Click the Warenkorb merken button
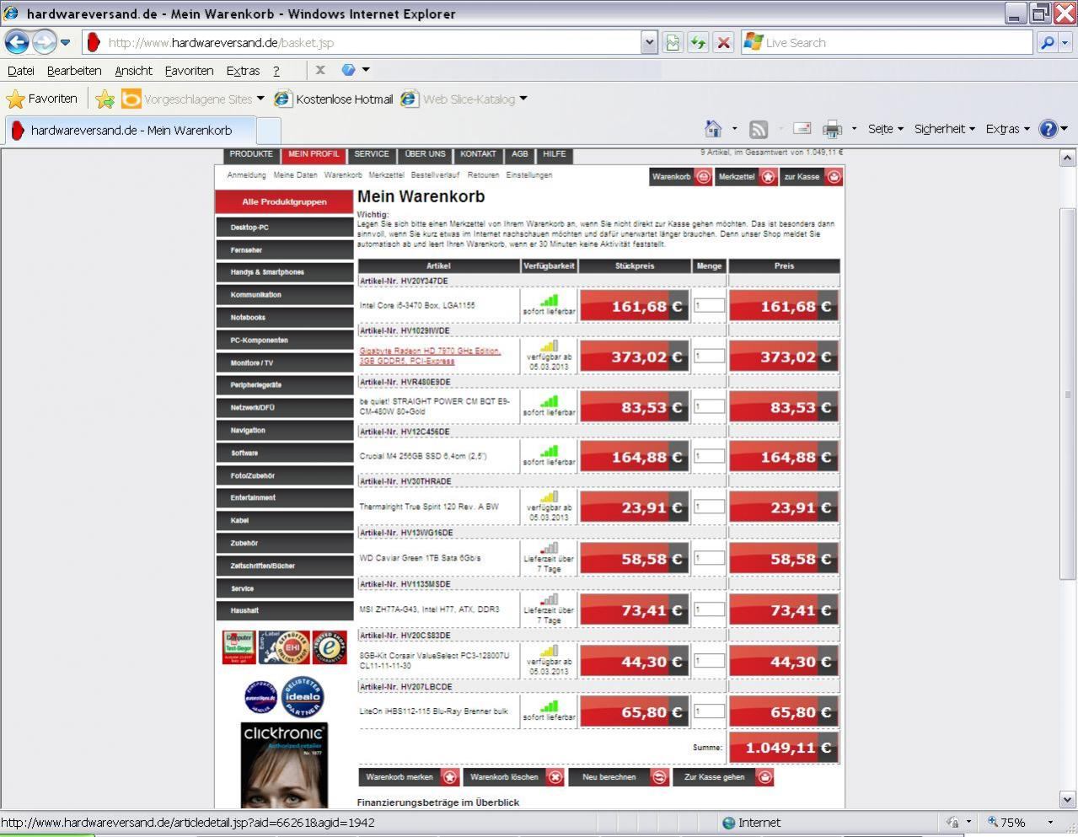Viewport: 1078px width, 837px height. (410, 777)
